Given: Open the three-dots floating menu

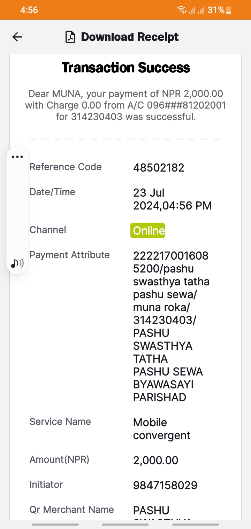Looking at the screenshot, I should [17, 157].
